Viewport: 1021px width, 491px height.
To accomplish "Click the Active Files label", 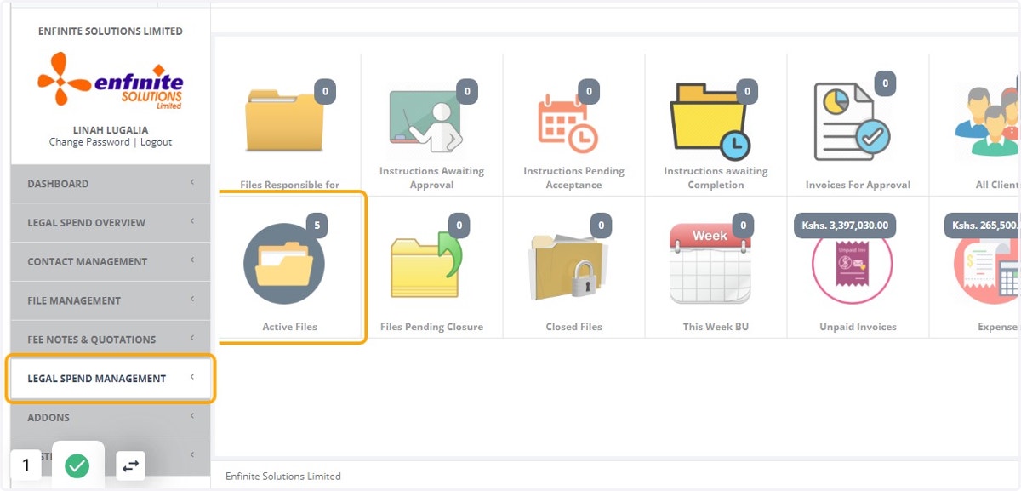I will coord(289,327).
